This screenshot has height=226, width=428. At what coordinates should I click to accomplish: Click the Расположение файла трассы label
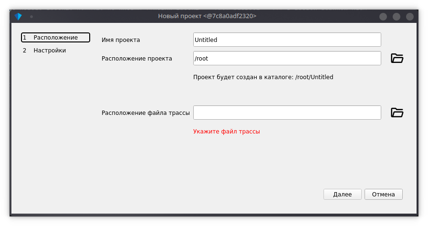(146, 113)
